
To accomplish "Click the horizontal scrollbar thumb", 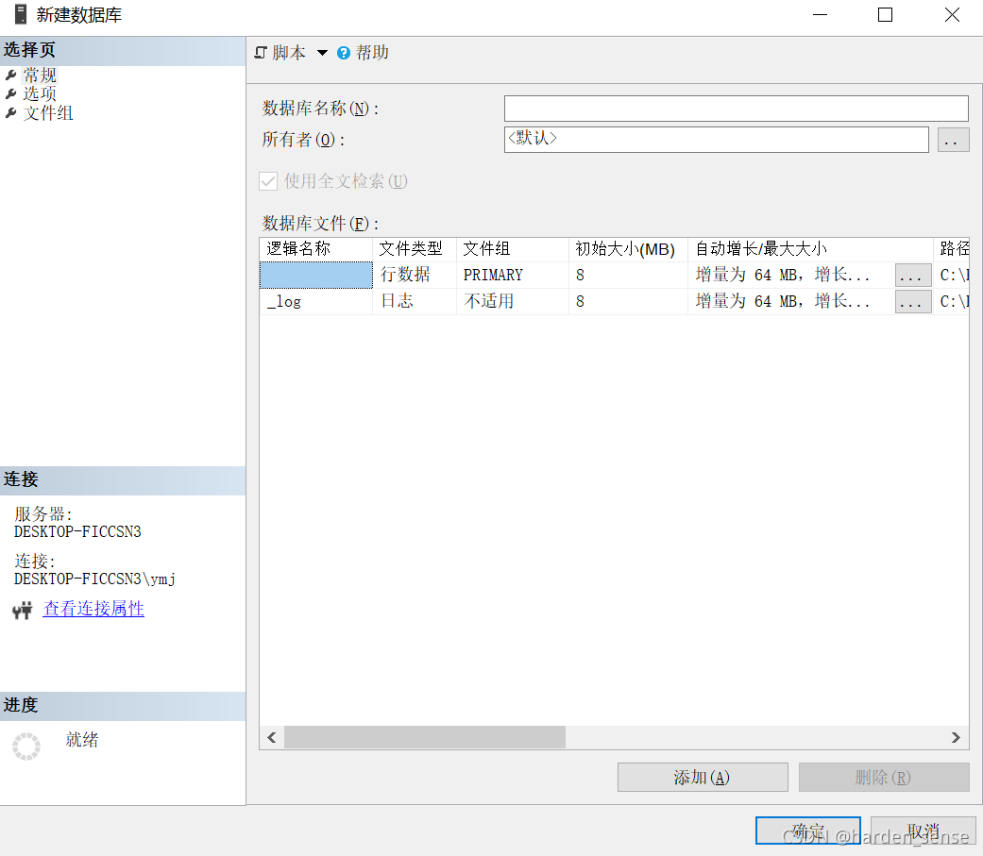I will coord(424,738).
